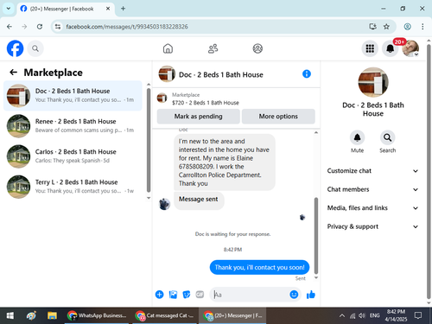Send a thumbs-up like
Viewport: 432px width, 324px height.
(x=311, y=295)
